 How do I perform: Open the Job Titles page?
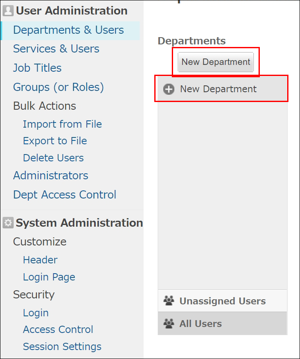[x=37, y=68]
